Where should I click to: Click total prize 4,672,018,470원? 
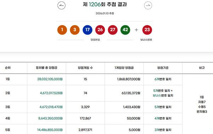pos(51,107)
